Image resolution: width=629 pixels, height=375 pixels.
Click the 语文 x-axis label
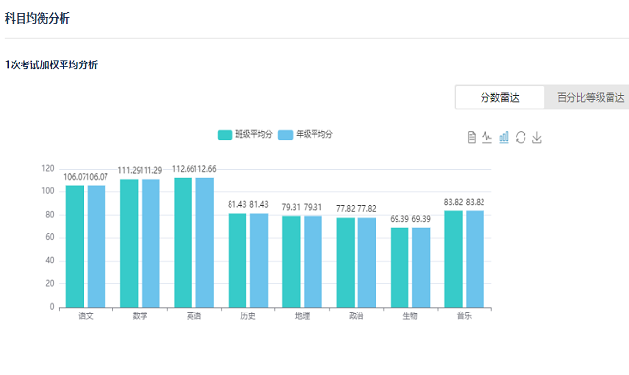tap(86, 316)
